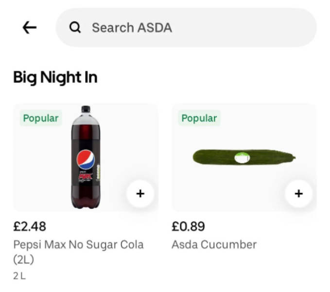Focus the Search ASDA field

pyautogui.click(x=194, y=28)
